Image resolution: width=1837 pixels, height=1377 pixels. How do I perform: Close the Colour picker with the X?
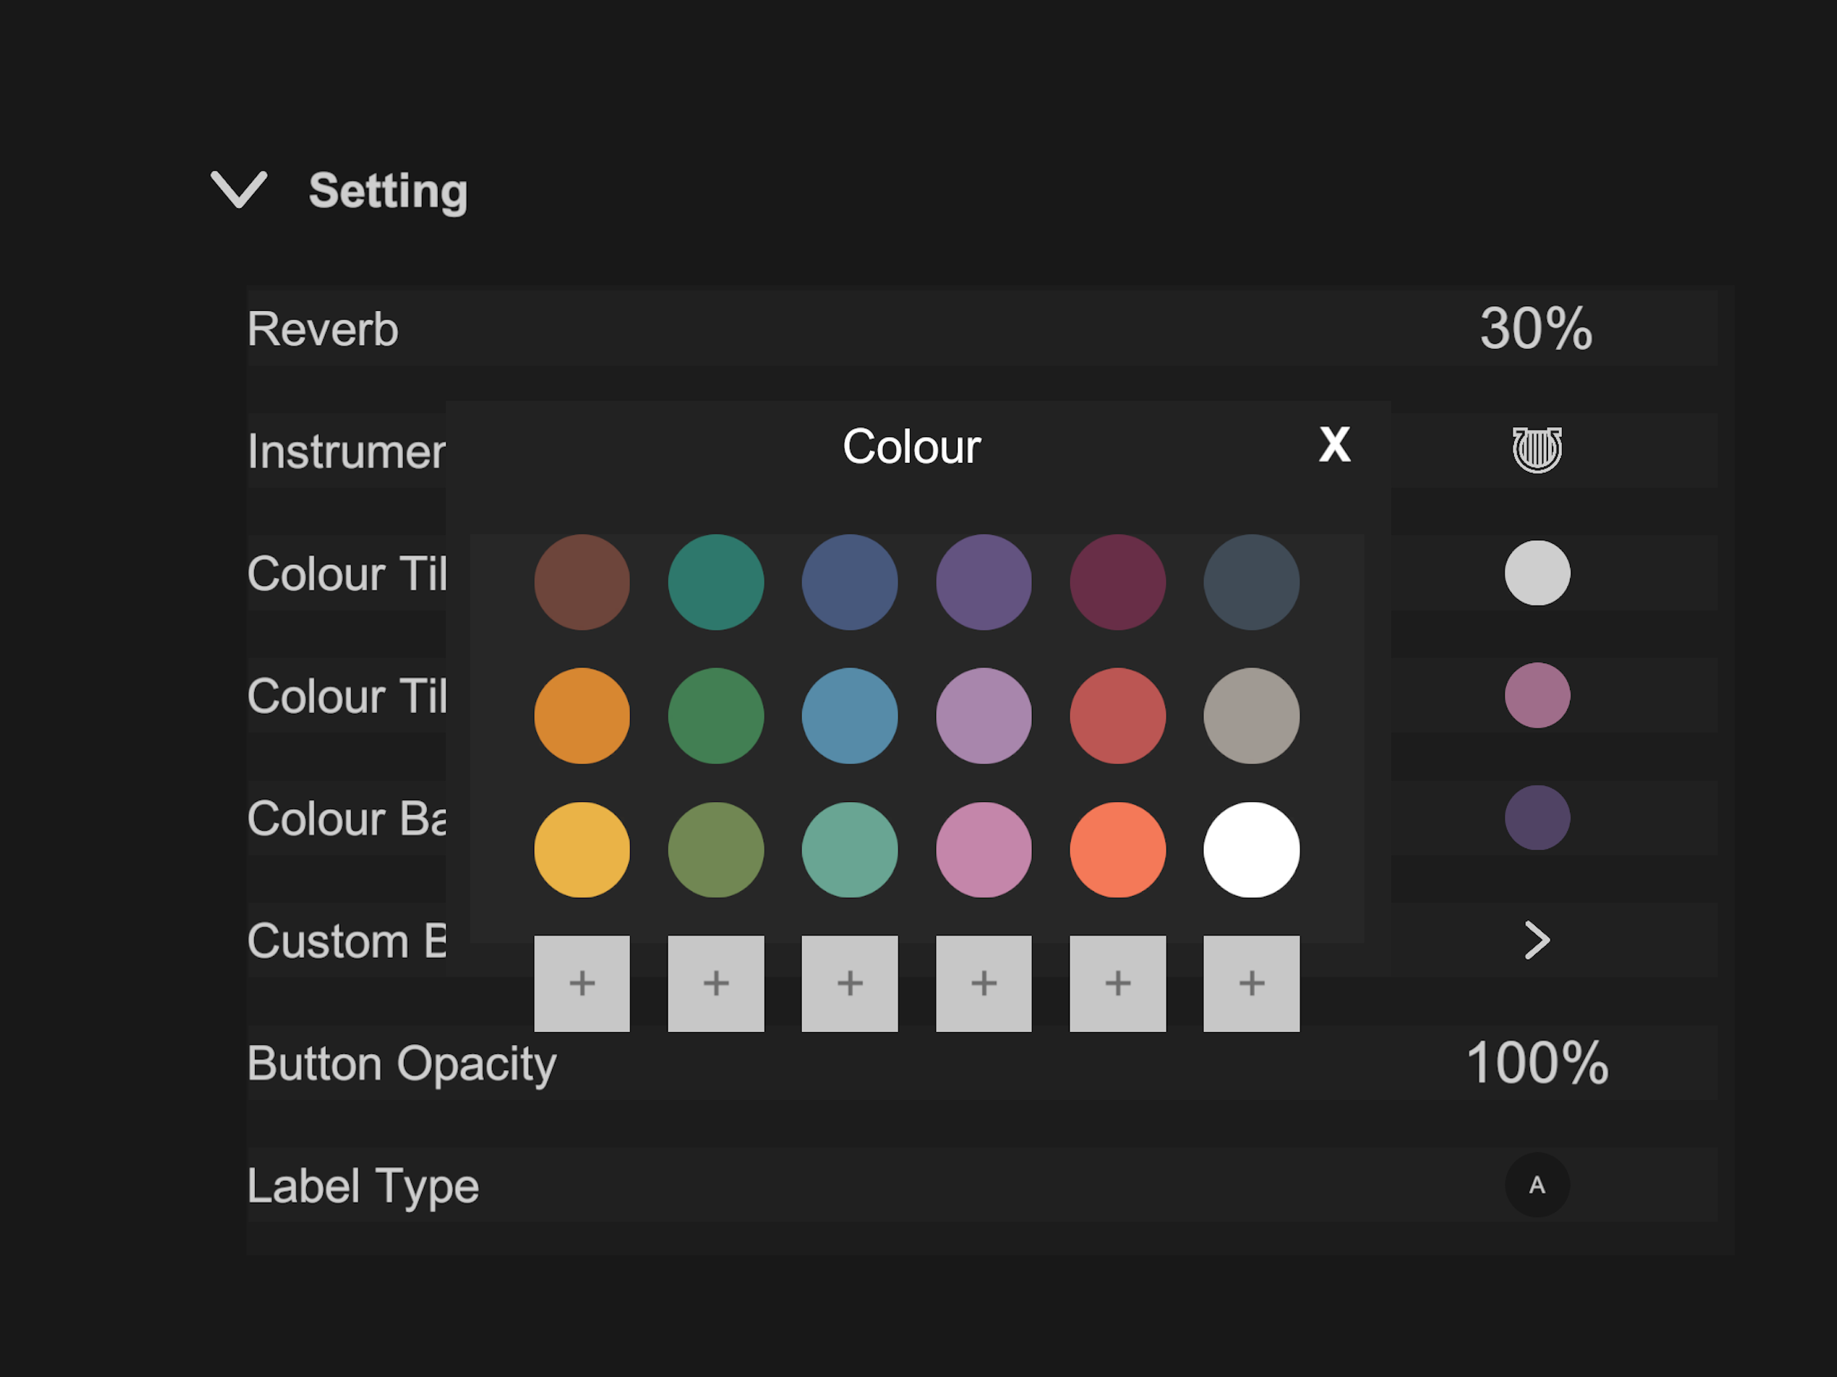(1334, 445)
